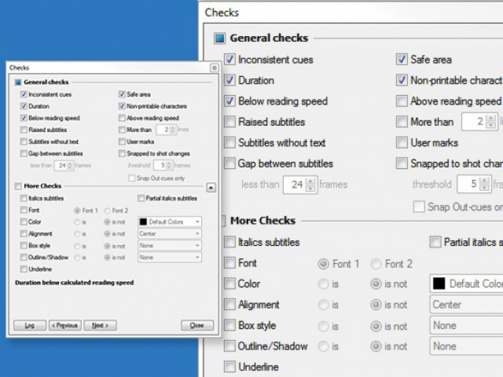Uncheck Inconsistent cues in the small dialog
The height and width of the screenshot is (377, 503).
[23, 94]
